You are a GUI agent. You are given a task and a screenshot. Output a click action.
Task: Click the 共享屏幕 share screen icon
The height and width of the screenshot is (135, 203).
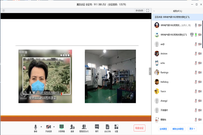[61, 127]
